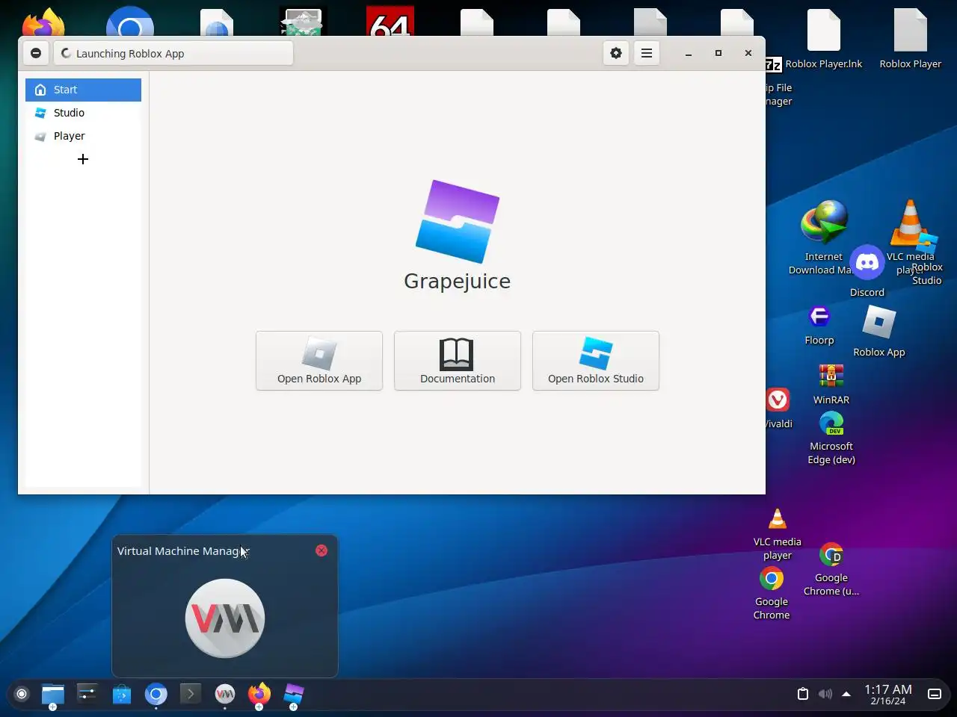
Task: Open Firefox from the taskbar
Action: [259, 694]
